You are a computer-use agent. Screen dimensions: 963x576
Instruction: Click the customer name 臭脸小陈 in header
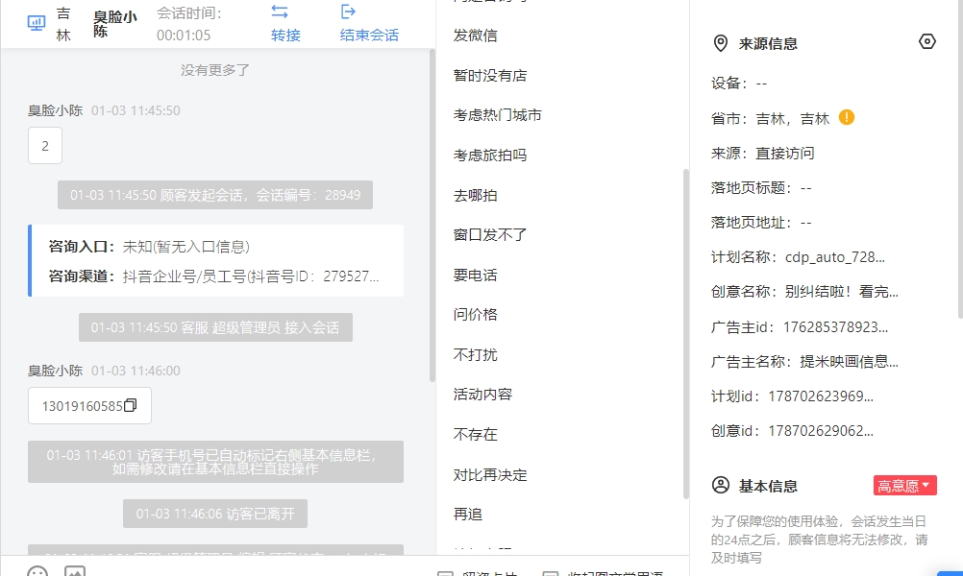(114, 25)
